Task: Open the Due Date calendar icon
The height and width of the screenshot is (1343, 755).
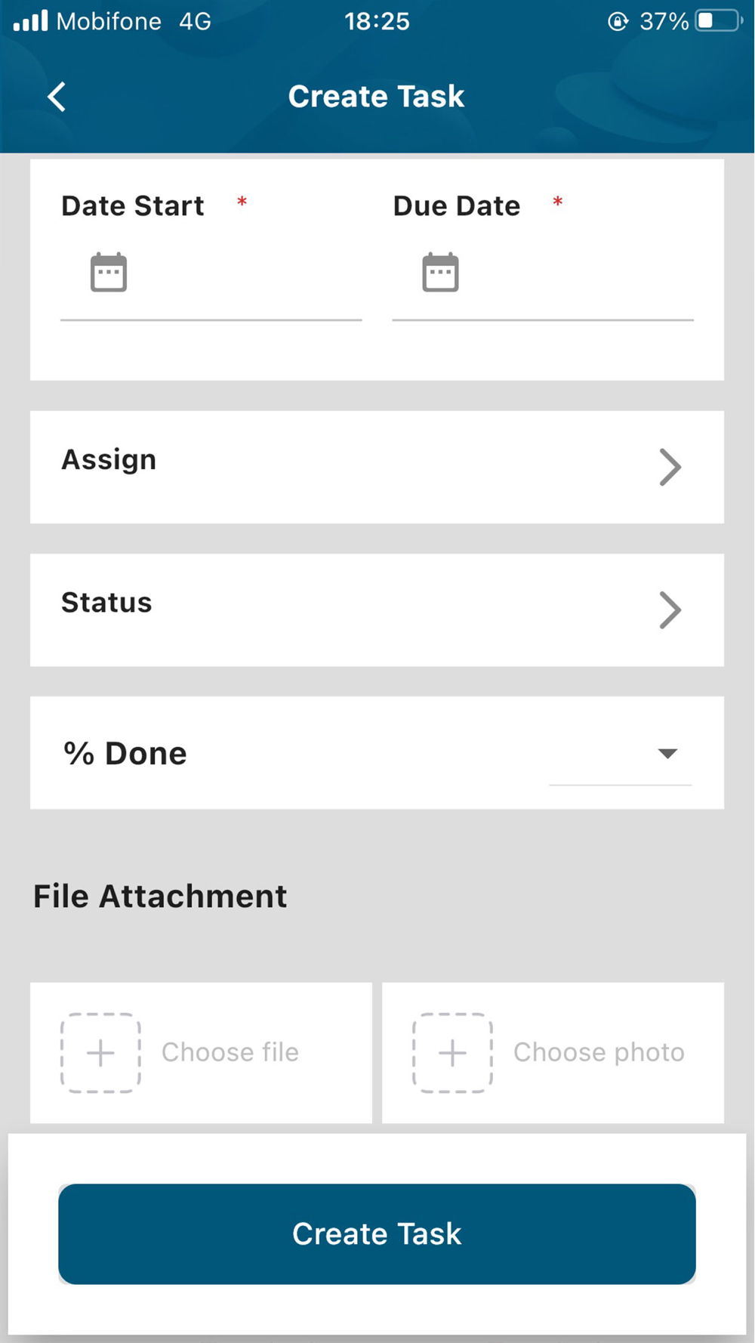Action: click(x=440, y=272)
